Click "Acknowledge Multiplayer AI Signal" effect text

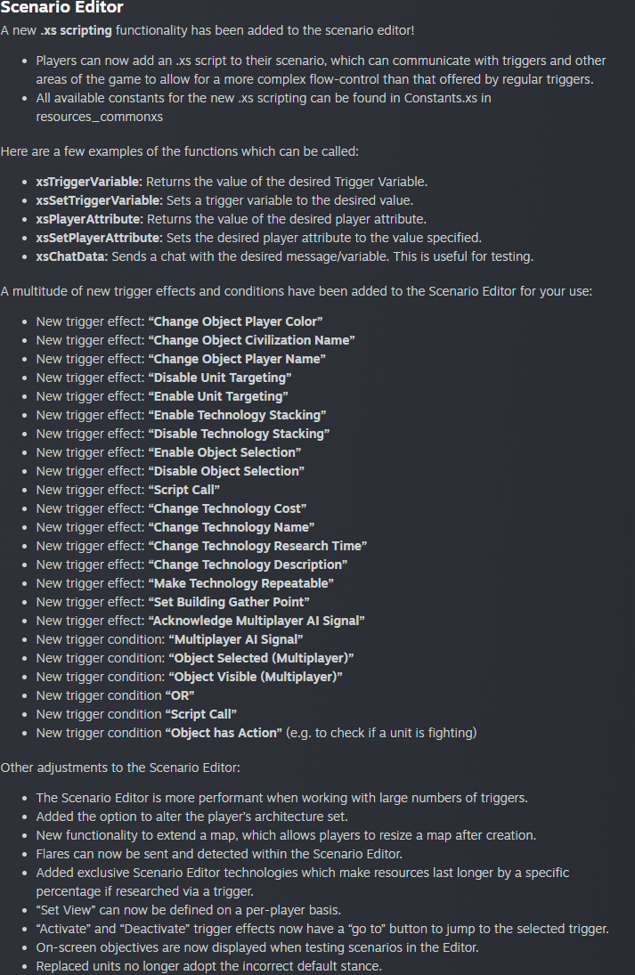(x=256, y=621)
